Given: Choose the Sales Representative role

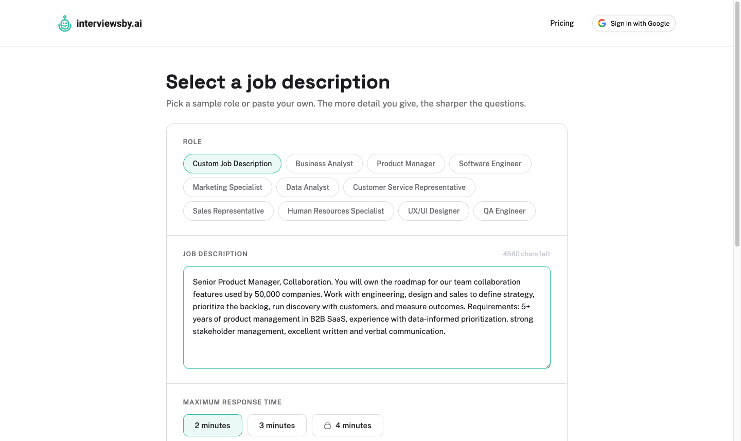Looking at the screenshot, I should click(x=228, y=211).
